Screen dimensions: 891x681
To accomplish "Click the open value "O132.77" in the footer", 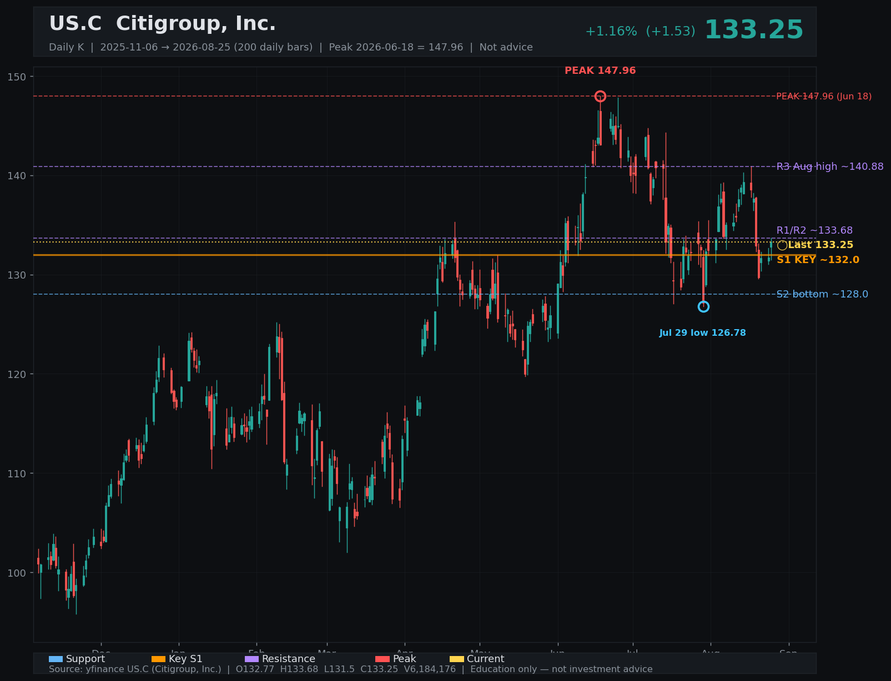I will click(255, 669).
